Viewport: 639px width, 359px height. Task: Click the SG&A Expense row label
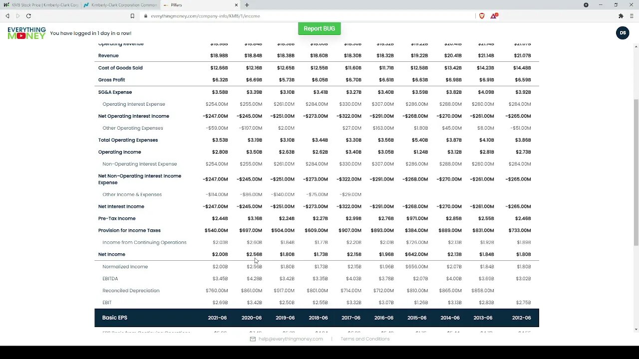pyautogui.click(x=115, y=92)
